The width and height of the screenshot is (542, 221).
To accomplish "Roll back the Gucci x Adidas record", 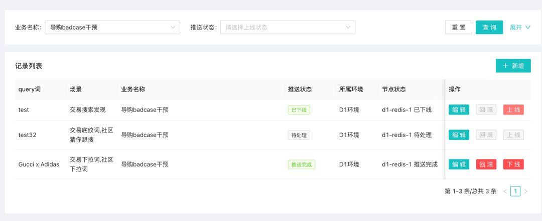I will click(486, 164).
